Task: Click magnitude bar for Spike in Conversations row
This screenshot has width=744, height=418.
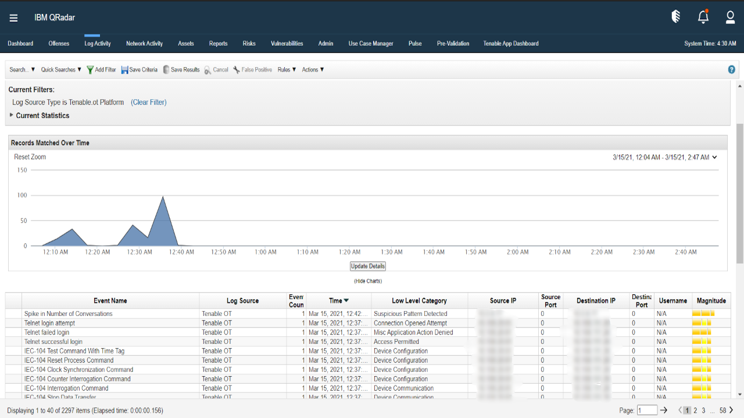Action: [703, 313]
